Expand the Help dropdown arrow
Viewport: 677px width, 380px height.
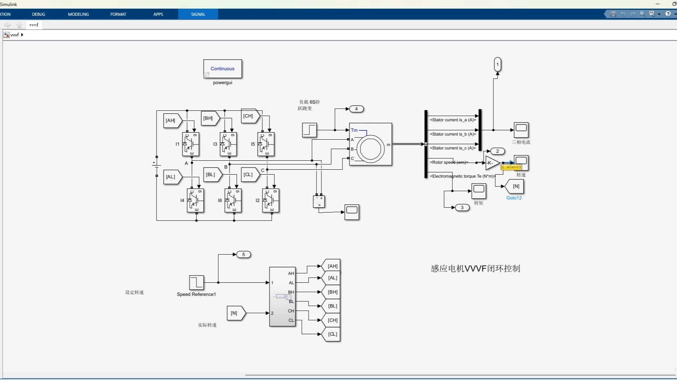[x=675, y=14]
